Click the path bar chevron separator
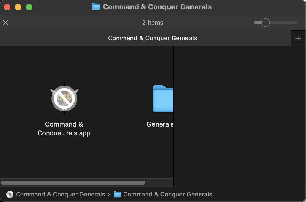This screenshot has height=202, width=306. coord(109,194)
